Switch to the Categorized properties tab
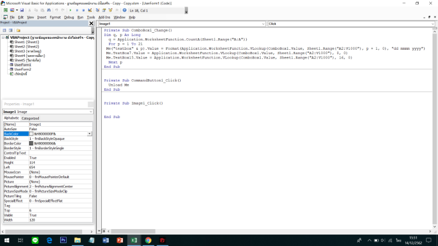This screenshot has width=438, height=246. pos(30,118)
